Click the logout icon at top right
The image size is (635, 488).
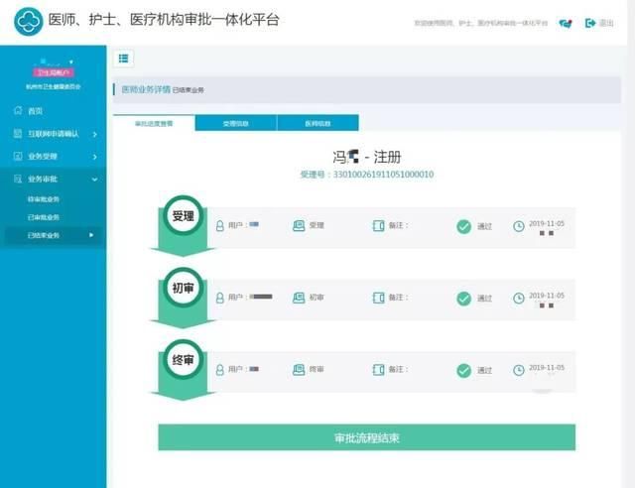[x=590, y=23]
